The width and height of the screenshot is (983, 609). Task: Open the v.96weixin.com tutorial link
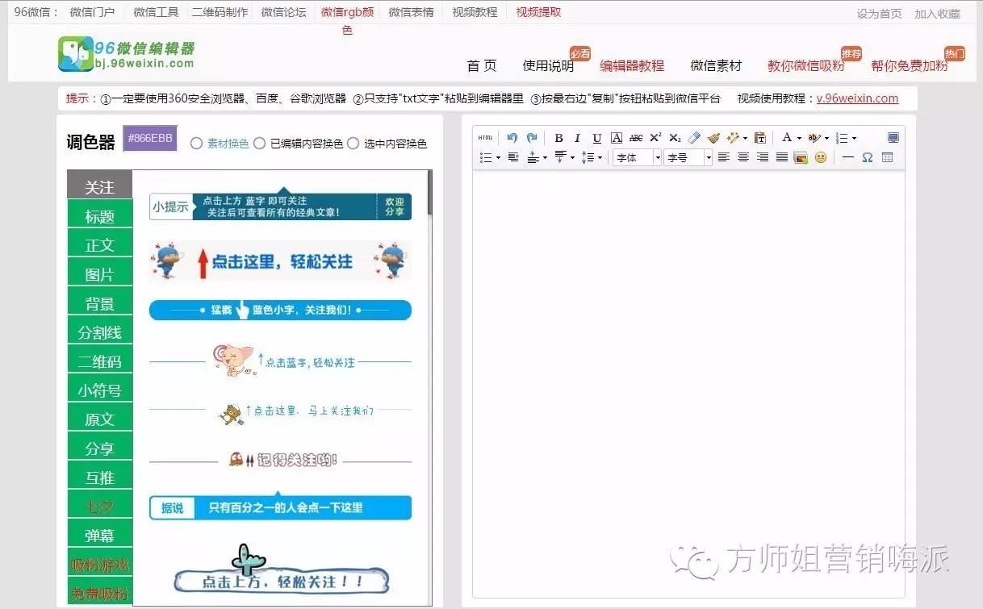(x=857, y=98)
